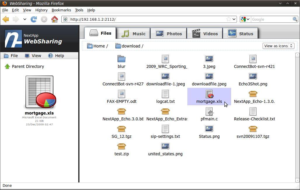Select the downloadfile-1.jpeg image icon
The width and height of the screenshot is (300, 190).
coord(165,76)
